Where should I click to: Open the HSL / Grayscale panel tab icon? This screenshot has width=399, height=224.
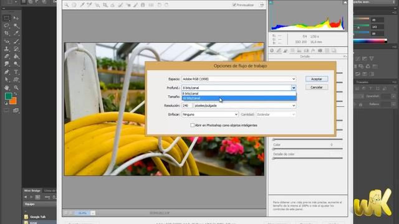292,50
